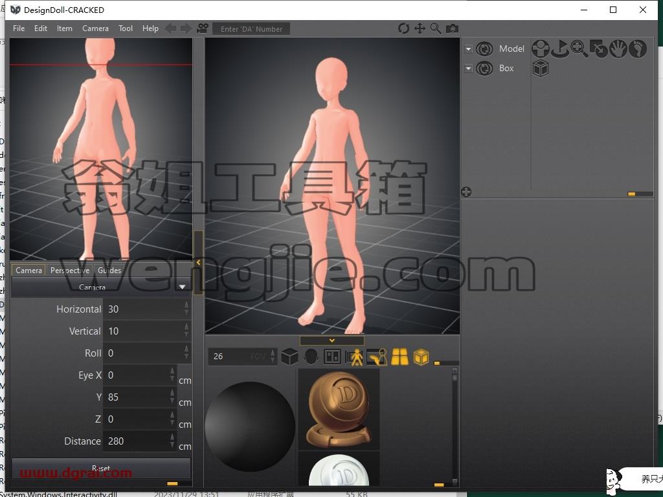Screen dimensions: 663x497
Task: Open the File menu
Action: click(19, 28)
